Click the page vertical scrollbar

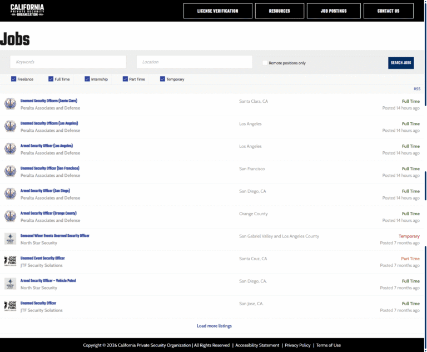425,176
